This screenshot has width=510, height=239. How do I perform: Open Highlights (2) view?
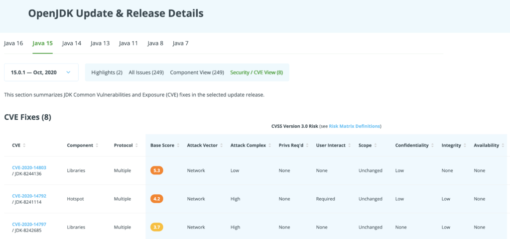pyautogui.click(x=107, y=73)
